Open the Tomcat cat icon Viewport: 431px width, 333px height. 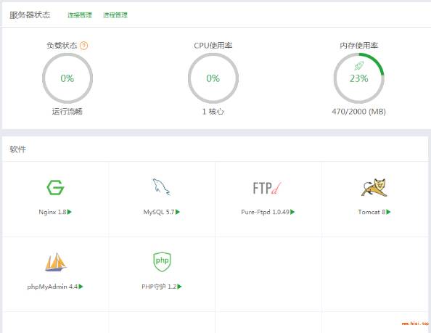[374, 187]
